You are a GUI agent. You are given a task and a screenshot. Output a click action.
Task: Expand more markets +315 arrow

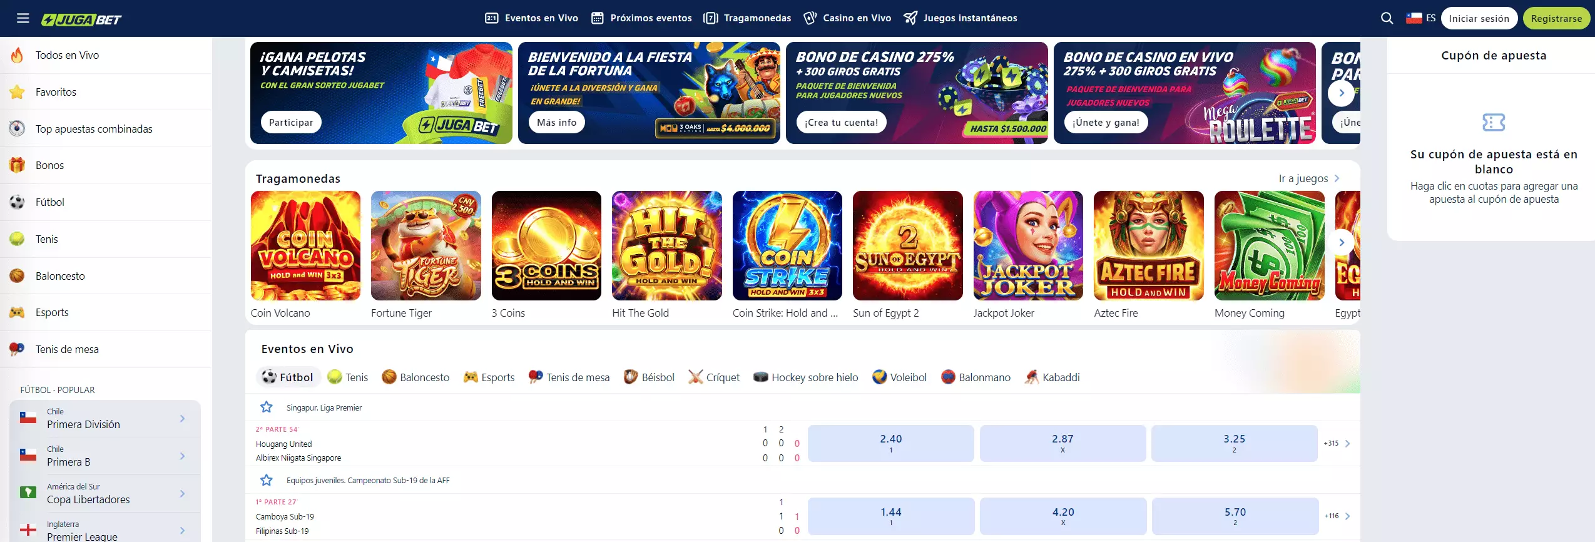pos(1337,443)
